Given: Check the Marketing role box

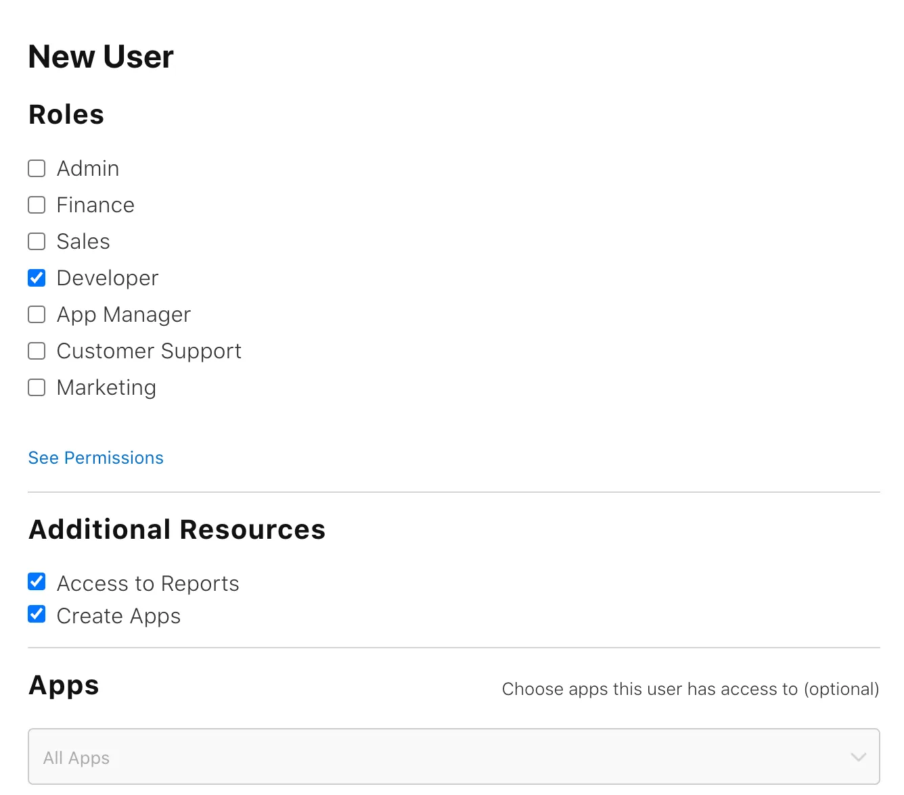Looking at the screenshot, I should coord(37,387).
